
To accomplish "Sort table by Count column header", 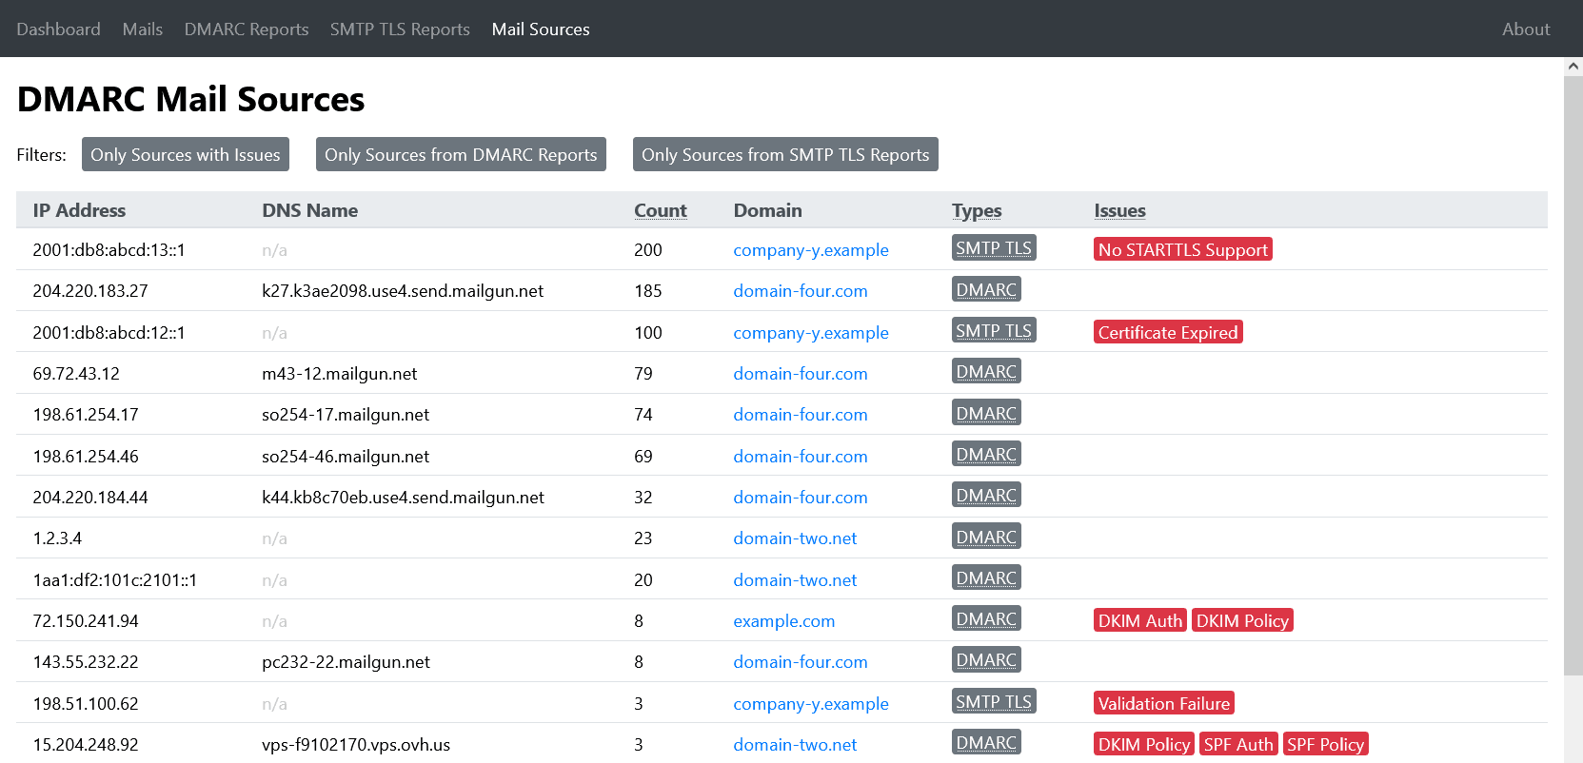I will click(660, 210).
